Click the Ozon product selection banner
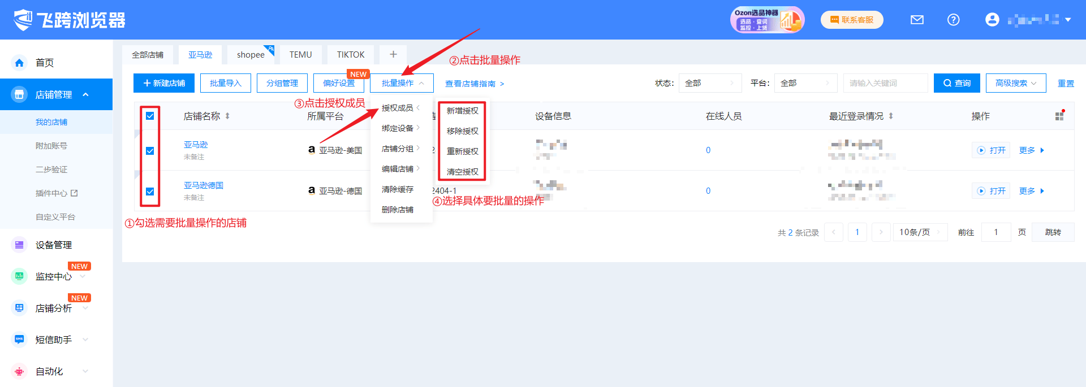The height and width of the screenshot is (387, 1086). tap(766, 20)
